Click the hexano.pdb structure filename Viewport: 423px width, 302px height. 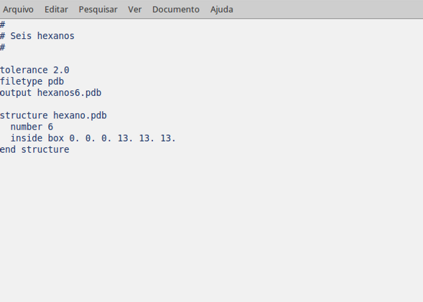click(x=80, y=116)
